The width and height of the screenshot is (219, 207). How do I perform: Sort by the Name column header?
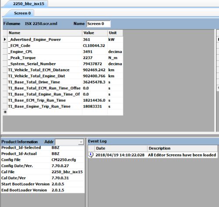click(x=45, y=33)
